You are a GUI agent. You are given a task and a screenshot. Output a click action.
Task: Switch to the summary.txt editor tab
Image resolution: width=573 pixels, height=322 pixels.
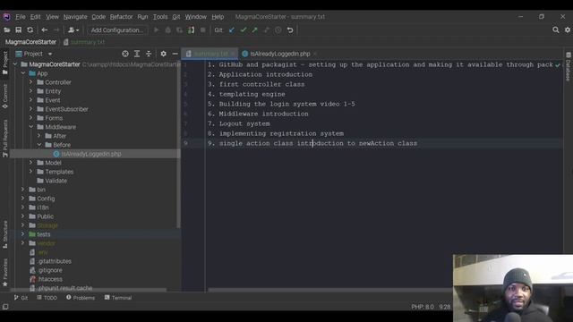[x=210, y=54]
